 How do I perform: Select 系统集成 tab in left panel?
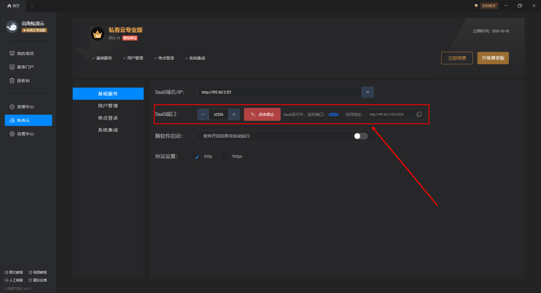point(108,130)
